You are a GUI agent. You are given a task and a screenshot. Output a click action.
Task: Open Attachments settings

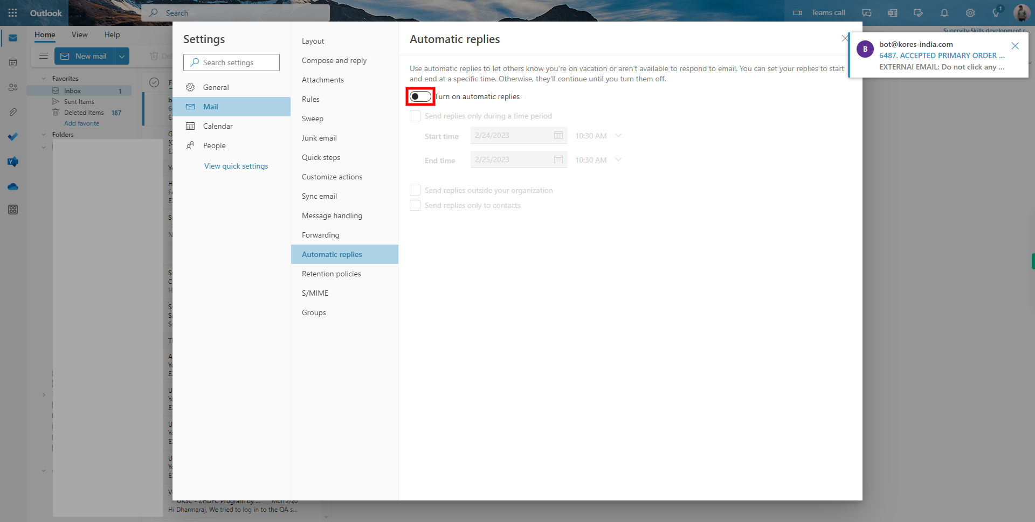tap(344, 80)
